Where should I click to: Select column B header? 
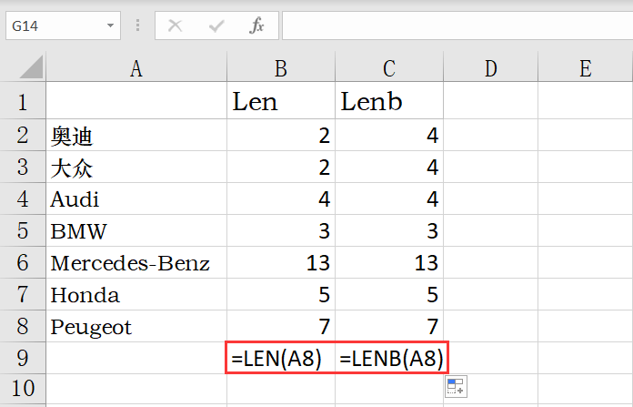(281, 68)
